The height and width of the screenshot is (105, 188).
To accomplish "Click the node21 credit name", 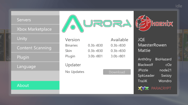I will (x=165, y=70).
